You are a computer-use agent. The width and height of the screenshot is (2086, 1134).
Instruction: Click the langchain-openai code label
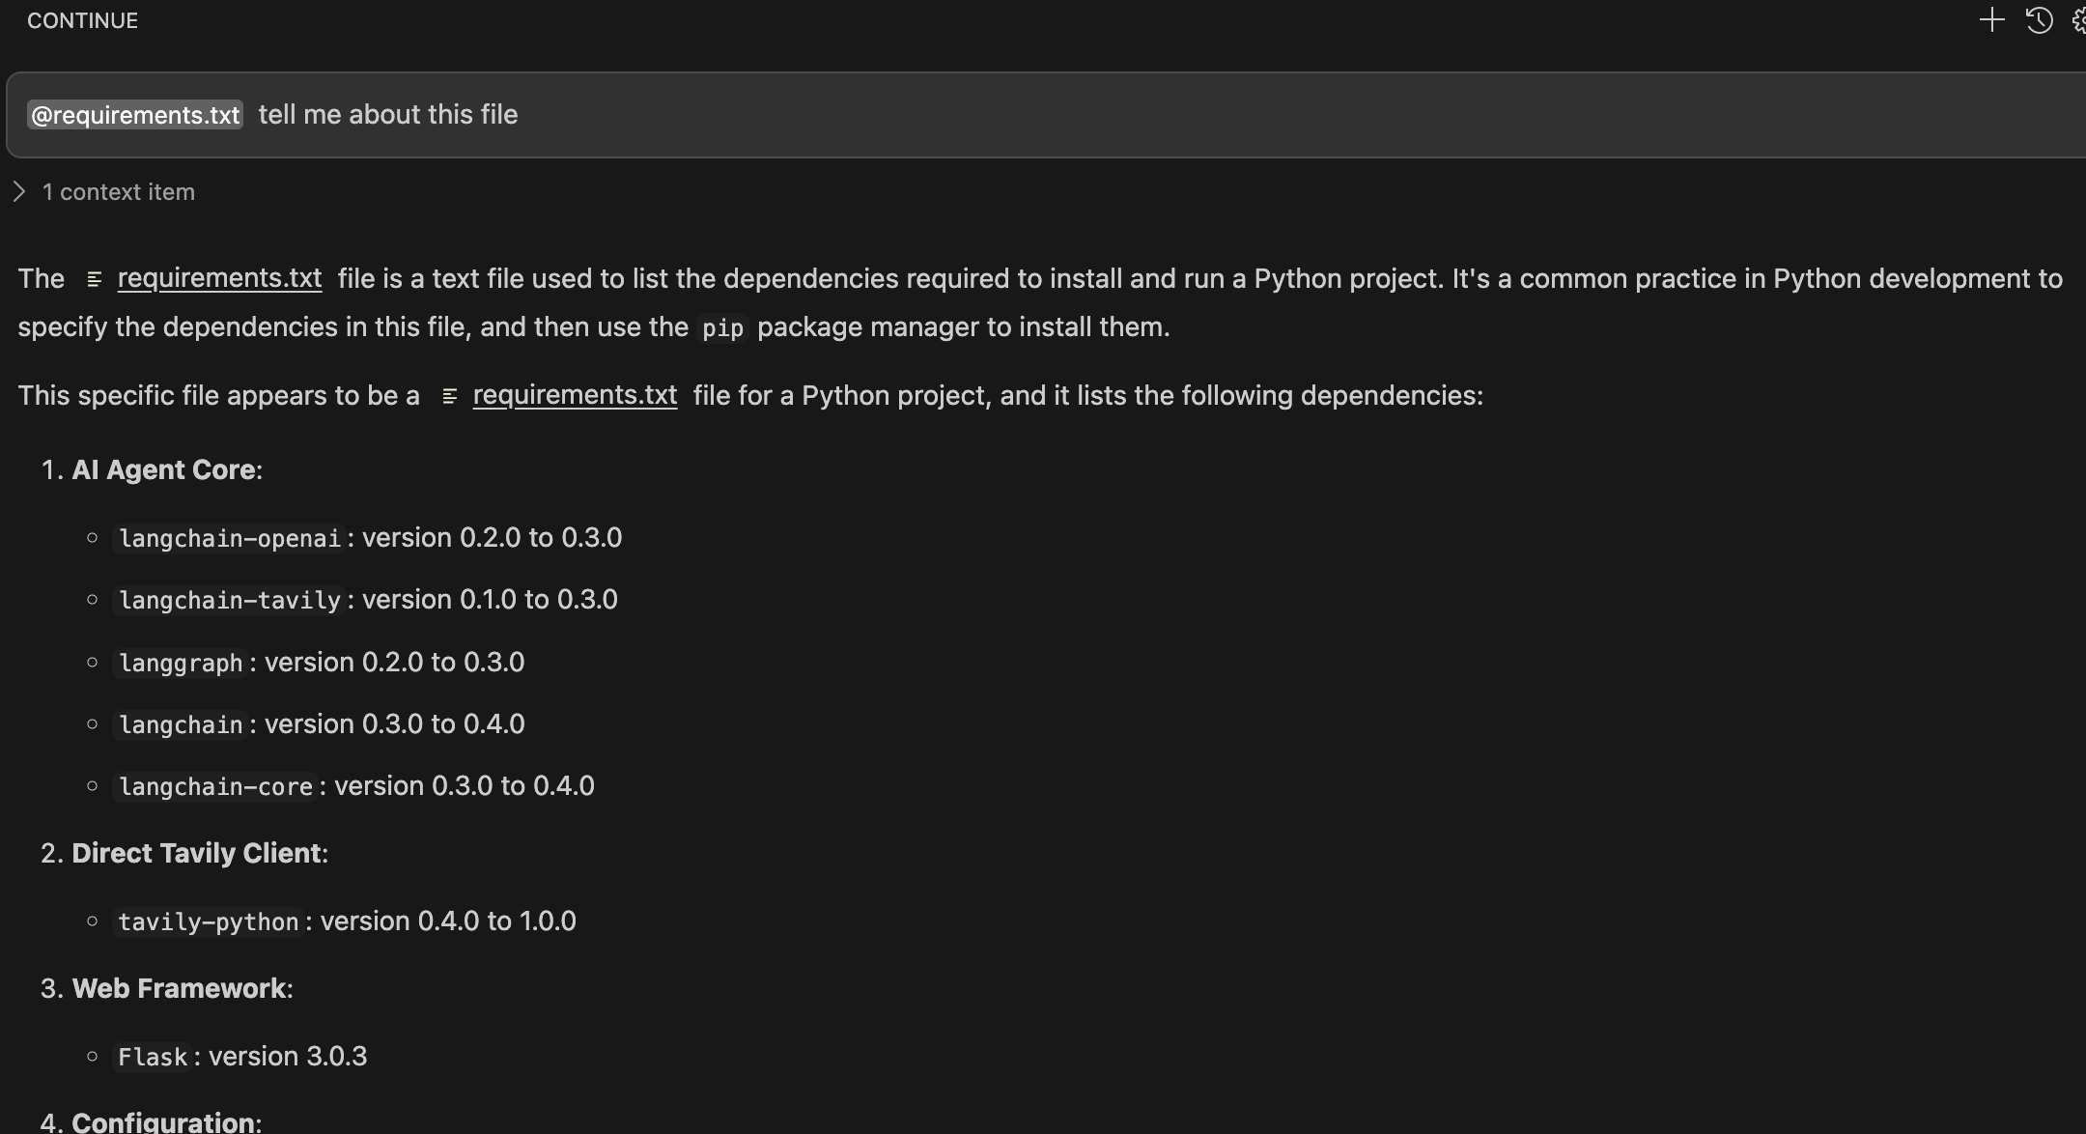230,539
